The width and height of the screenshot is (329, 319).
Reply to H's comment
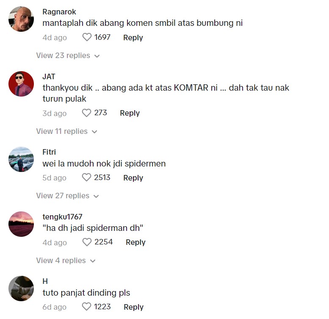(x=133, y=307)
